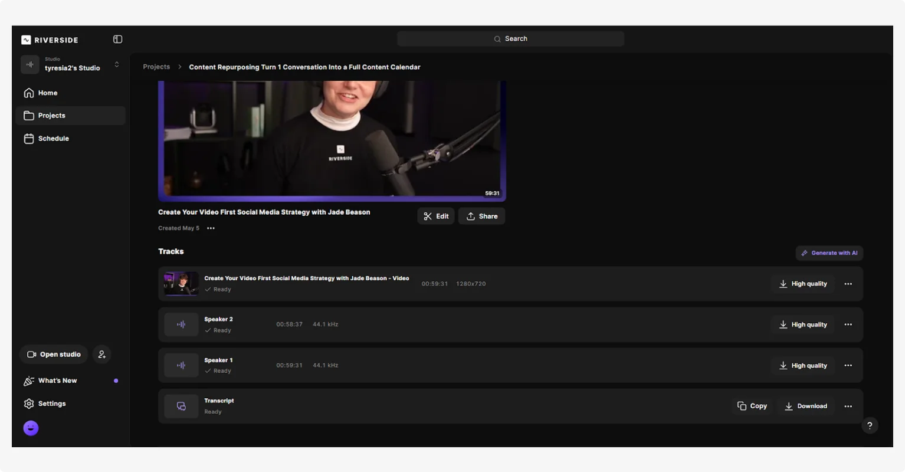This screenshot has width=905, height=472.
Task: Open more options for Speaker 2
Action: (848, 324)
